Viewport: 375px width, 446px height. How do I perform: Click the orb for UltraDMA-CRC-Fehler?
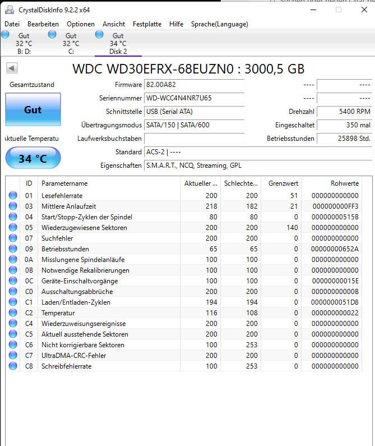(13, 355)
